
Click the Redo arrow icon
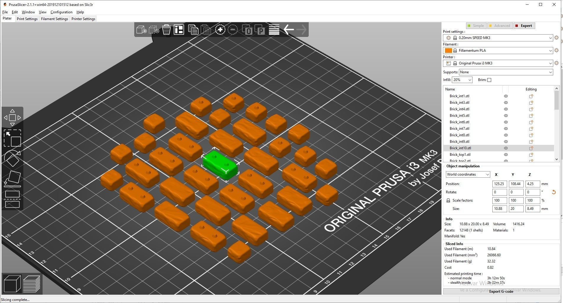point(301,30)
